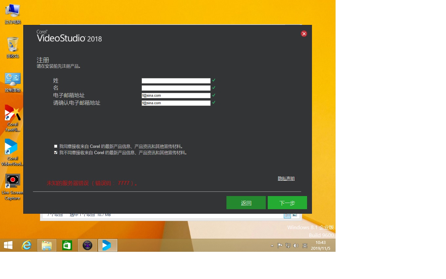
Task: Switch Explorer window to large icons view
Action: click(x=295, y=215)
